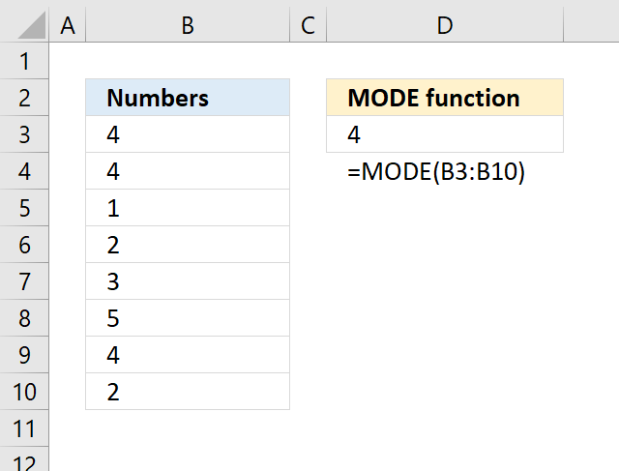
Task: Select cell B3 containing 4
Action: [188, 134]
